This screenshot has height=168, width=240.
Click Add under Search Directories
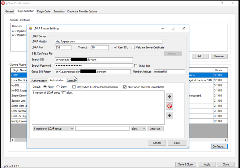[200, 56]
